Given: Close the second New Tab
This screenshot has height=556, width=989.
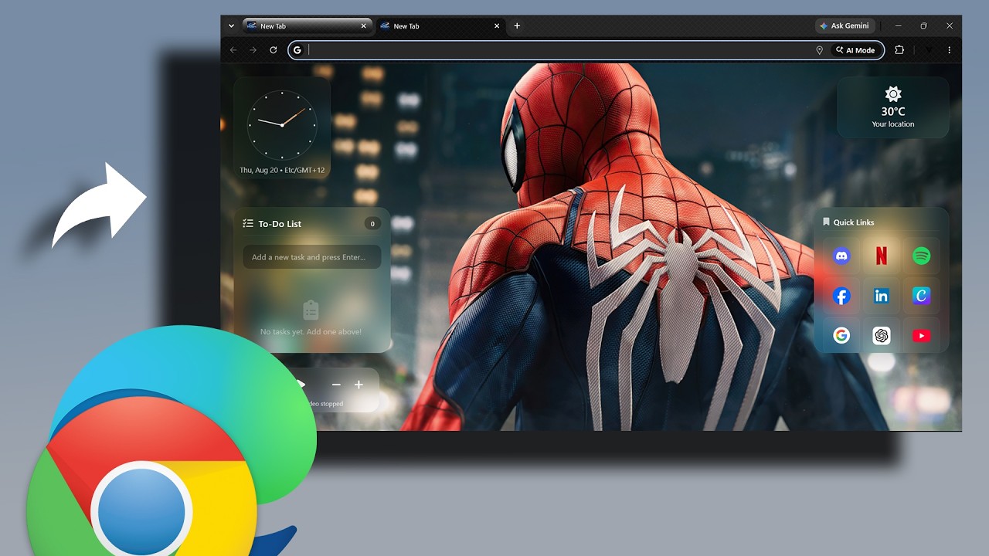Looking at the screenshot, I should click(x=497, y=26).
